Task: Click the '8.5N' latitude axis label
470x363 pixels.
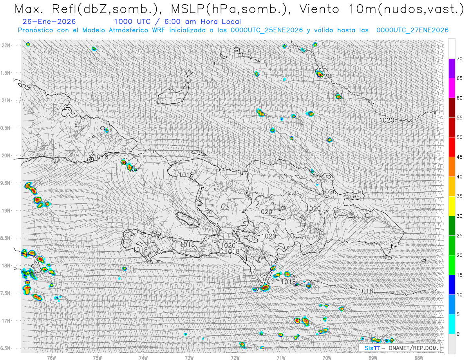Action: coord(5,238)
